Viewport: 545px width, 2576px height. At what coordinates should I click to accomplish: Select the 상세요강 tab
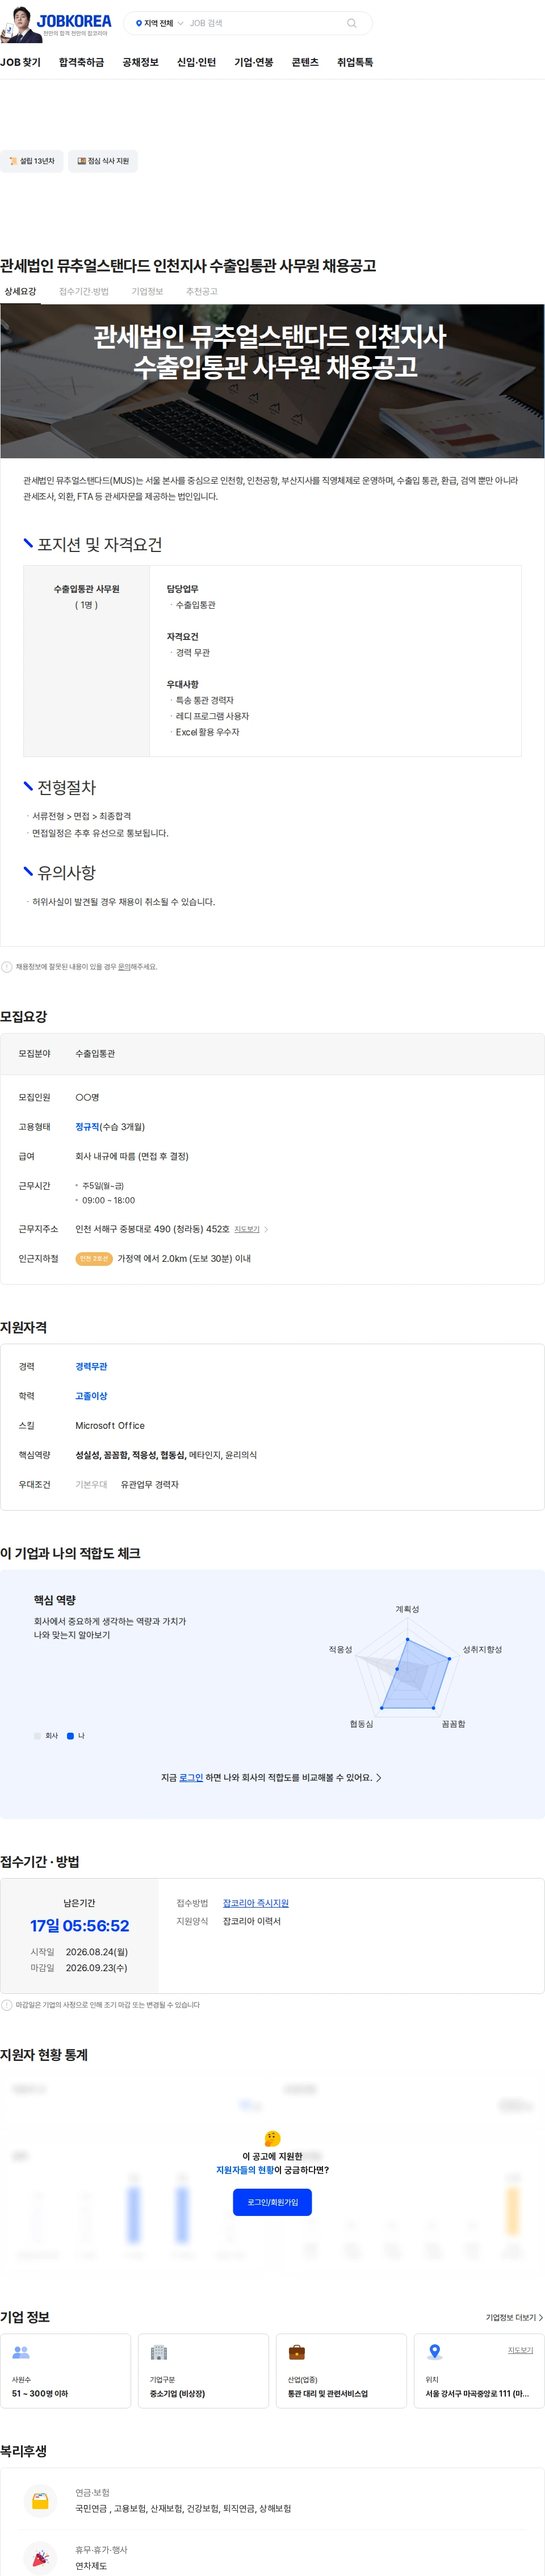(20, 291)
